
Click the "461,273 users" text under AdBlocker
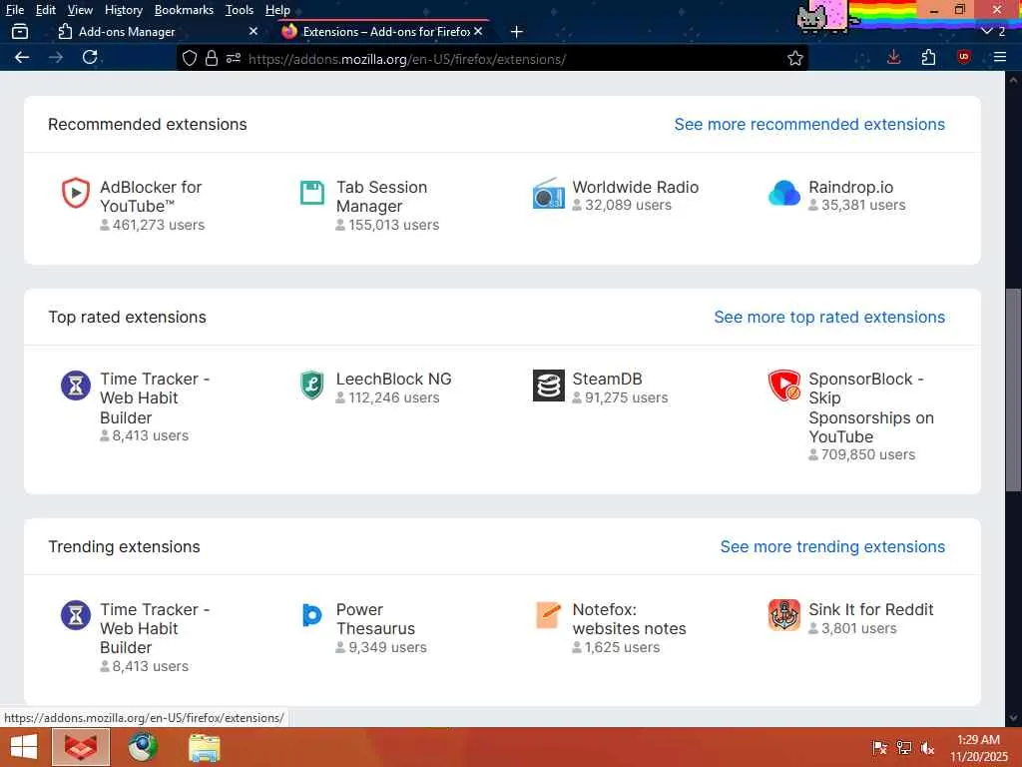click(159, 225)
